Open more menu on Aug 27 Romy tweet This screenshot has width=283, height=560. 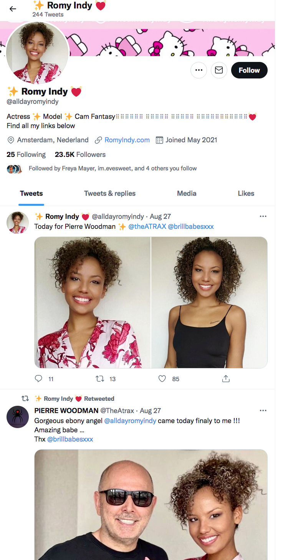coord(263,216)
